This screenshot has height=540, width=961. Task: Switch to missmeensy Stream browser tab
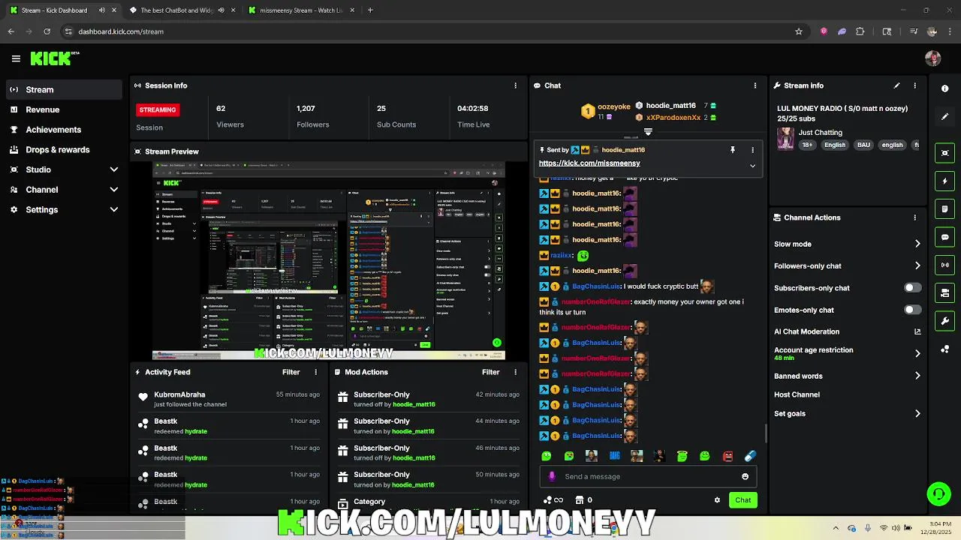(x=300, y=10)
